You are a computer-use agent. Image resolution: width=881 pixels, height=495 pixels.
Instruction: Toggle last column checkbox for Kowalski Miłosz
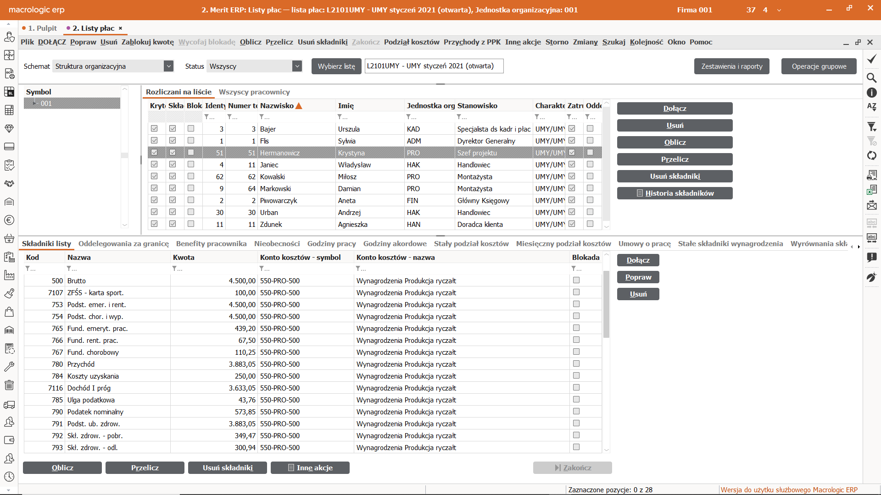tap(590, 176)
